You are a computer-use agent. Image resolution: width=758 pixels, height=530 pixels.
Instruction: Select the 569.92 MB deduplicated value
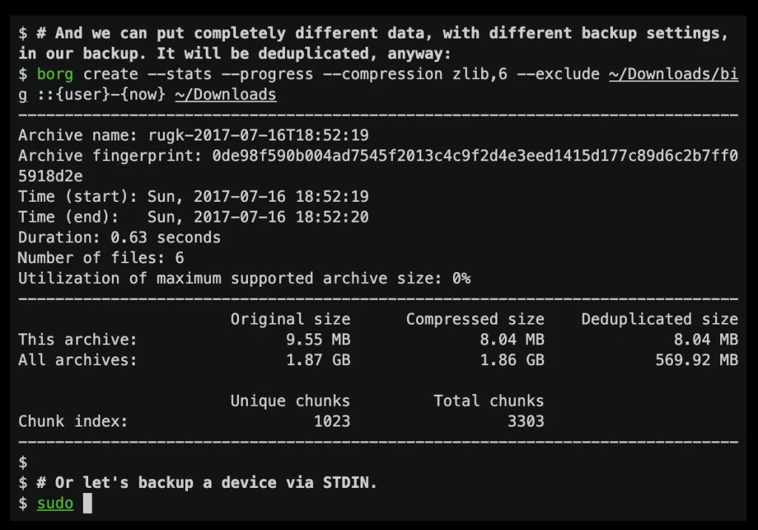click(x=697, y=361)
